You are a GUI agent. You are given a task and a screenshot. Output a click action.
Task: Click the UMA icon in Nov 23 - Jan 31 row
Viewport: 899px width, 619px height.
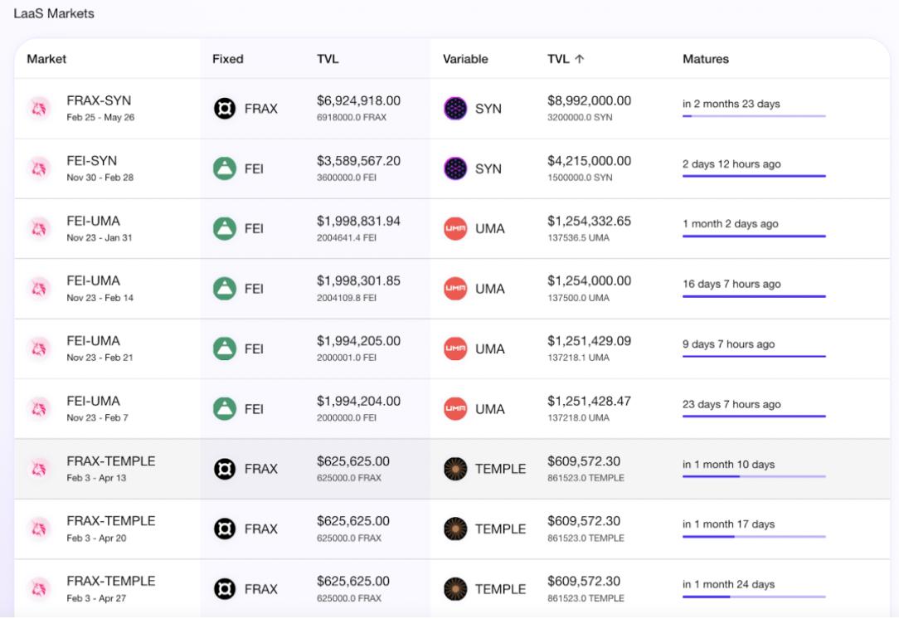point(455,229)
